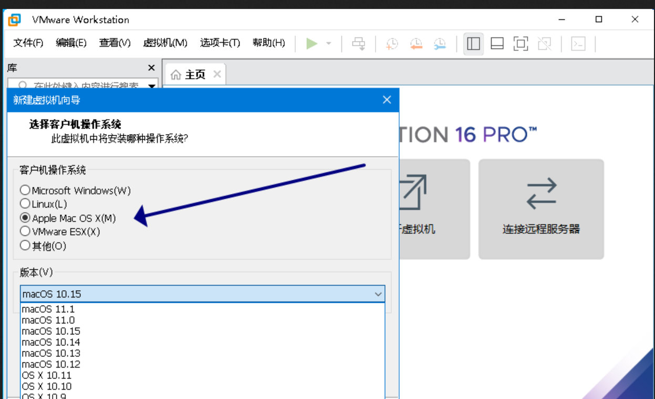Open the 查看(V) menu

coord(115,43)
